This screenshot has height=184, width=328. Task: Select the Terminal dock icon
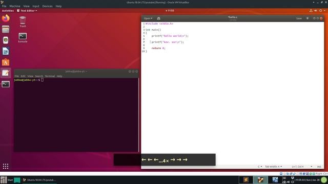6,84
